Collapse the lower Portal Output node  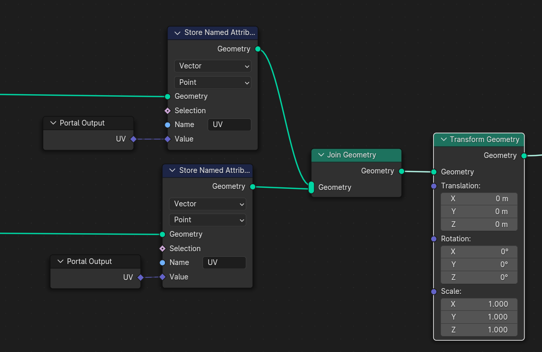(x=60, y=261)
